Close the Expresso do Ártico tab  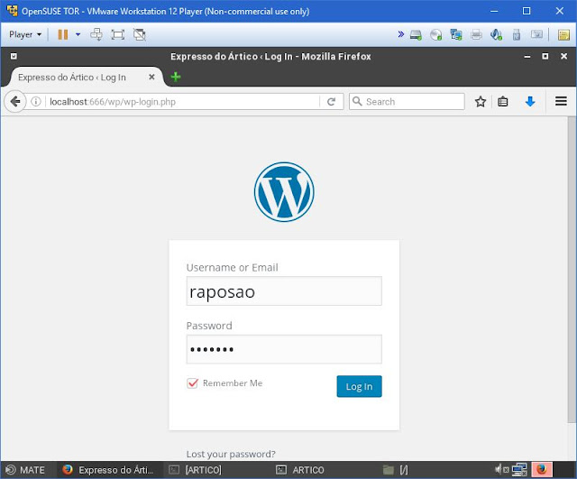[x=151, y=77]
